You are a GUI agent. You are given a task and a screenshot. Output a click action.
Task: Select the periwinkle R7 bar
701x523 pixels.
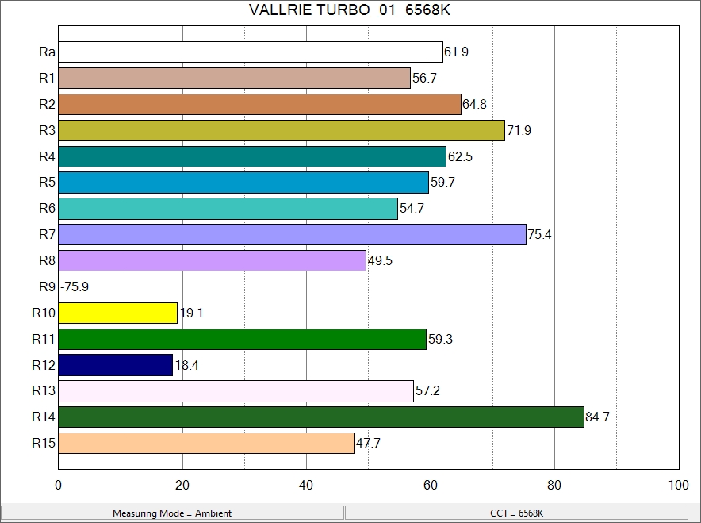click(x=292, y=235)
